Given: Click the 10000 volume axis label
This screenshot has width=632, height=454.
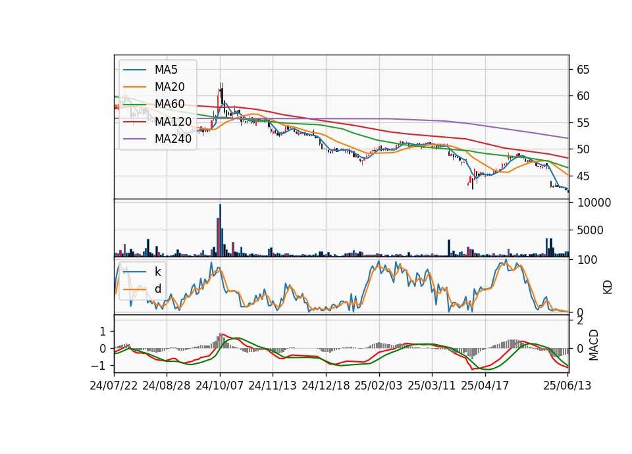Looking at the screenshot, I should tap(594, 203).
